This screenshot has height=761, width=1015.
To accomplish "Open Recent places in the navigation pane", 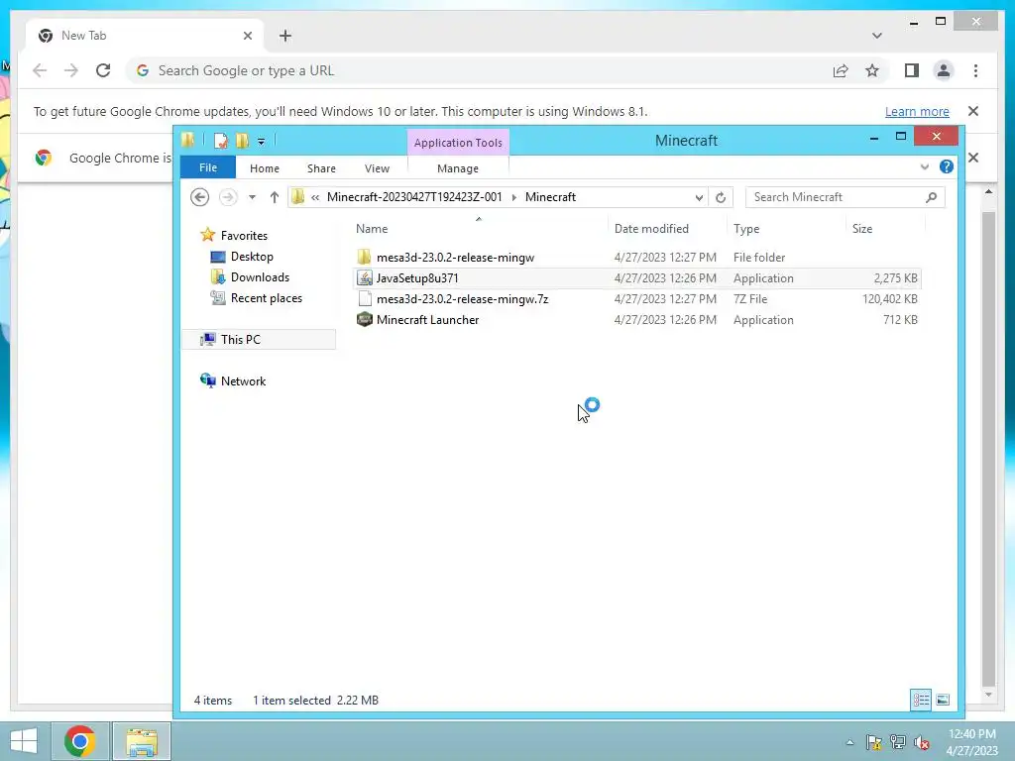I will [x=266, y=297].
